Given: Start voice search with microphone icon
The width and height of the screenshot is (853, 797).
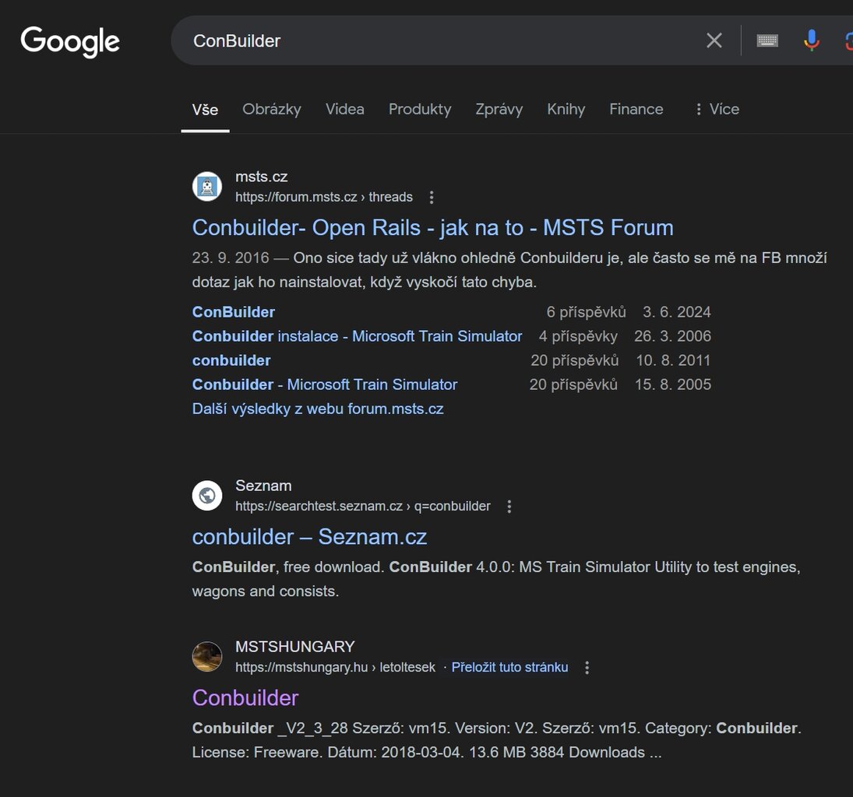Looking at the screenshot, I should pos(811,40).
